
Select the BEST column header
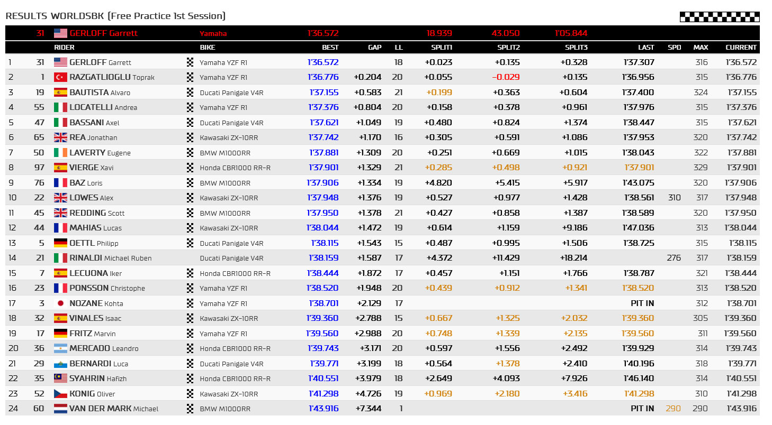(x=330, y=48)
